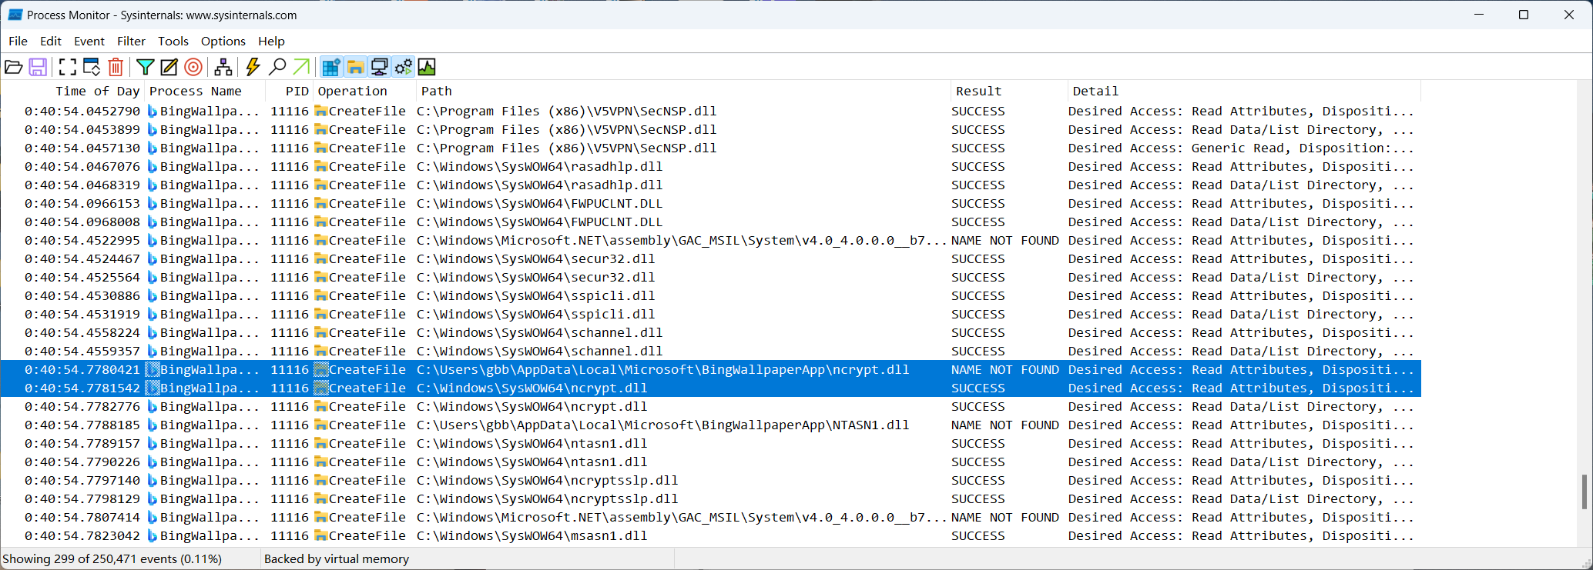Toggle Show Process and Thread Activity
Image resolution: width=1593 pixels, height=570 pixels.
(403, 67)
